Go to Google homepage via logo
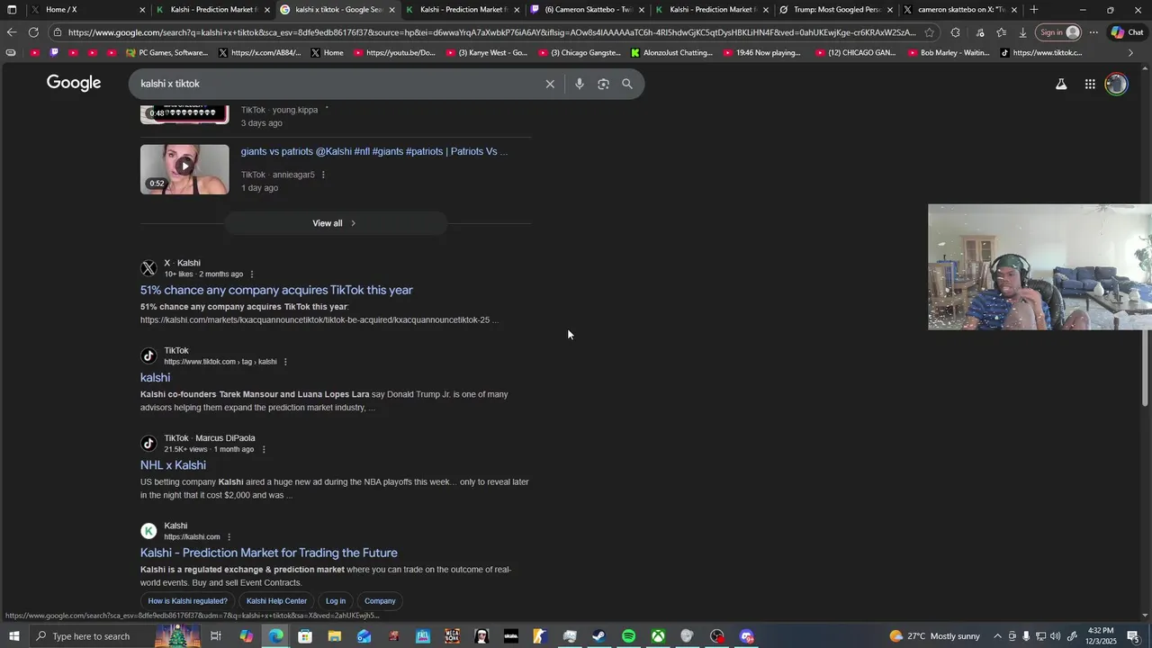Viewport: 1152px width, 648px height. [x=74, y=83]
